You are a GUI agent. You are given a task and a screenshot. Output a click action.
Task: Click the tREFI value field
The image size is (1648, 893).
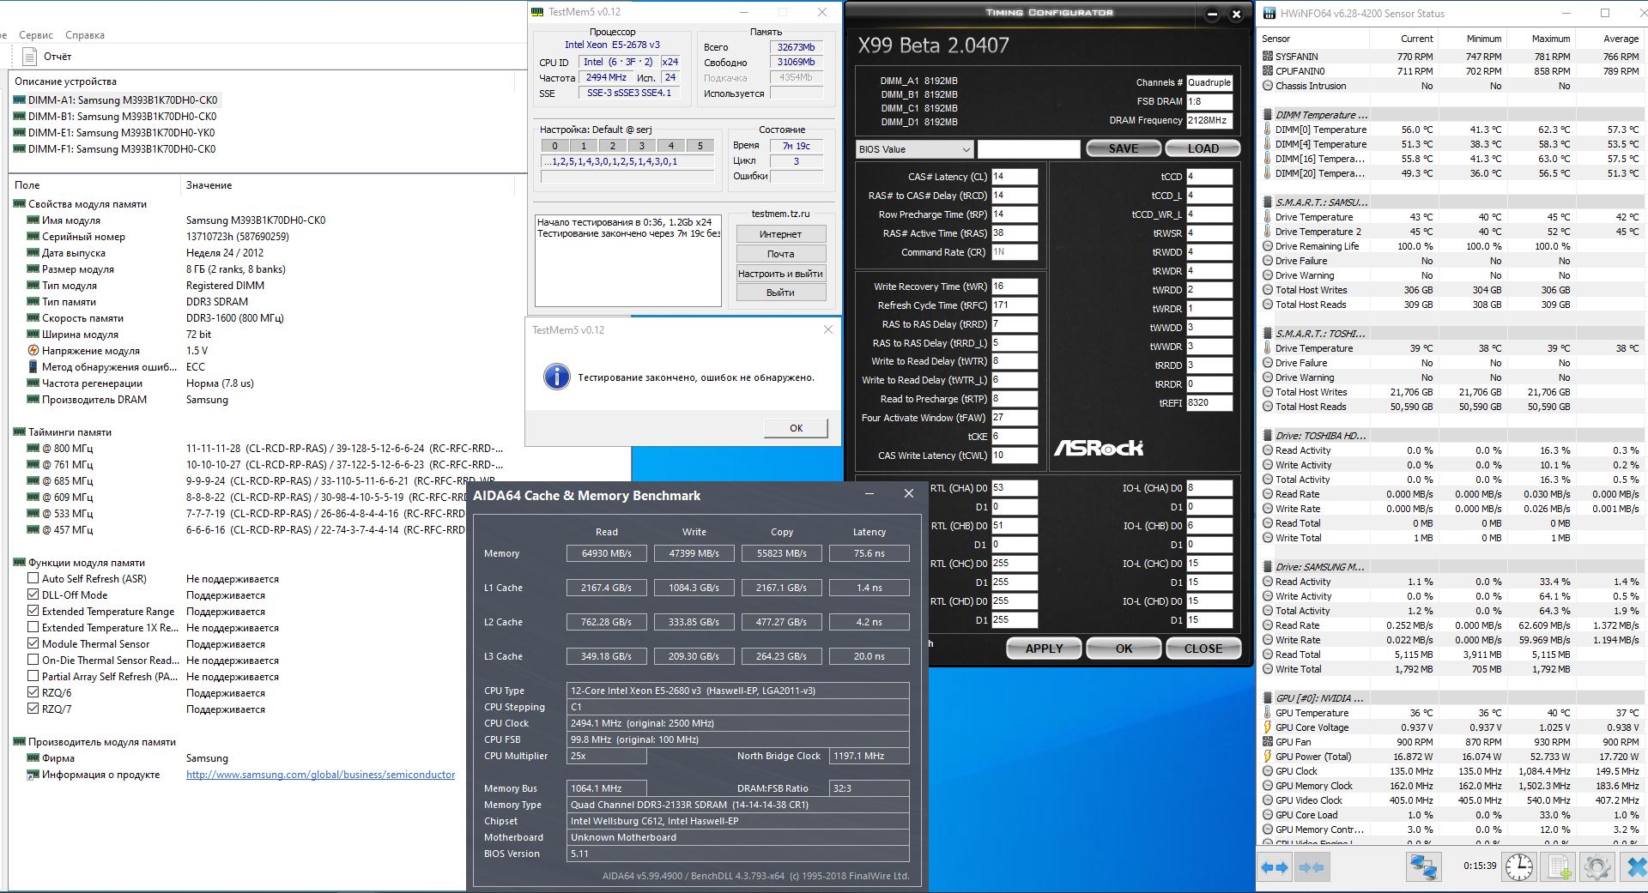(1209, 402)
